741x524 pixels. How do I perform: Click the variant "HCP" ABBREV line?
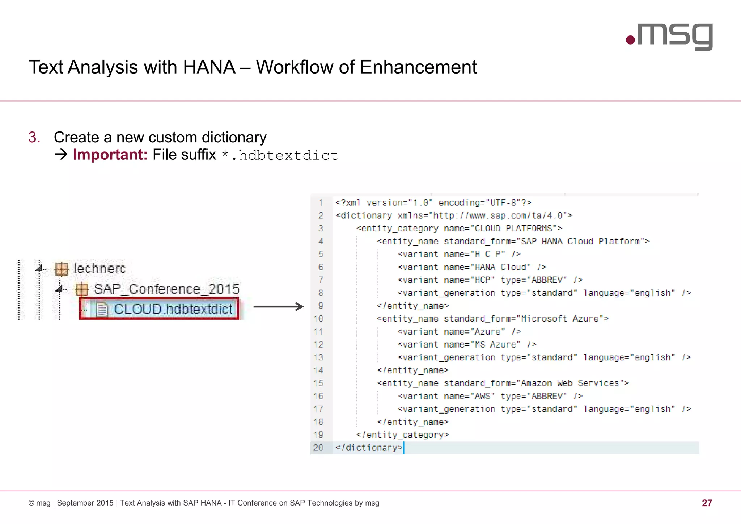[x=490, y=280]
